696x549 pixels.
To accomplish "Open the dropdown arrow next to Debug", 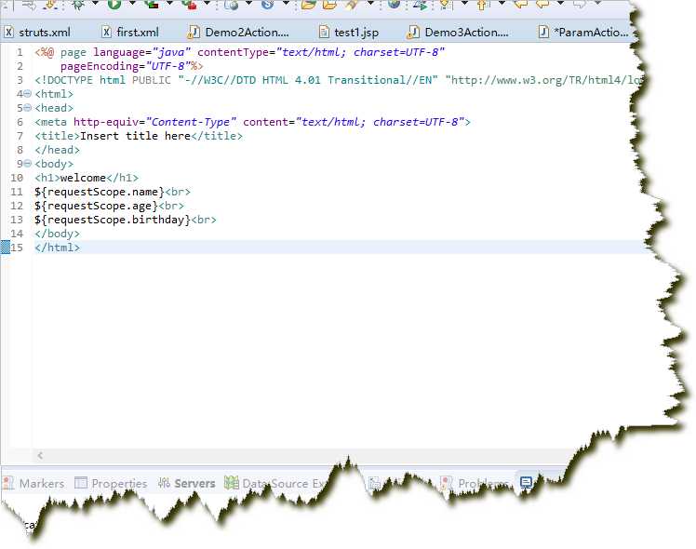I will [x=95, y=4].
